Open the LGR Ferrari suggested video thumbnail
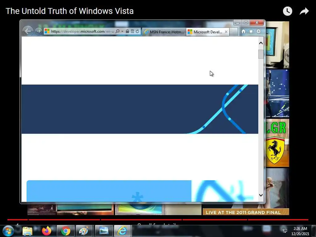The image size is (316, 237). (277, 143)
